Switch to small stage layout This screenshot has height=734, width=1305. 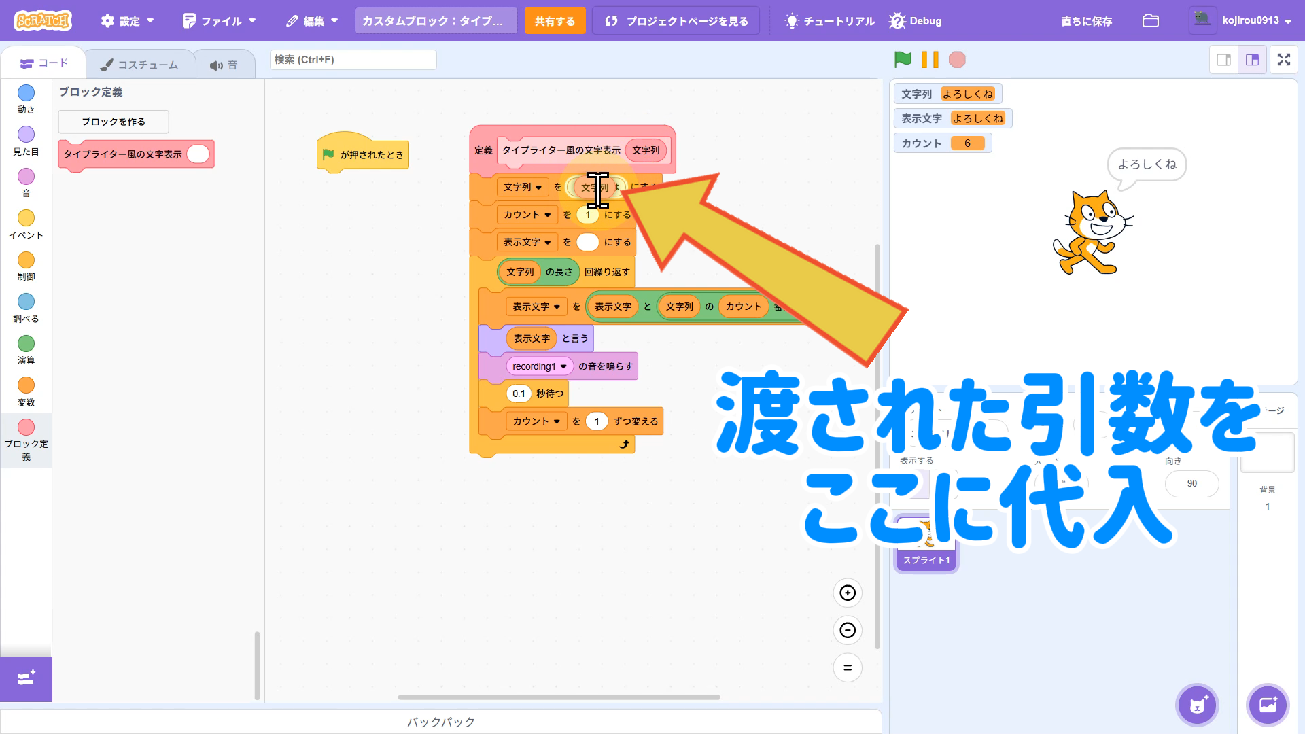pos(1223,60)
